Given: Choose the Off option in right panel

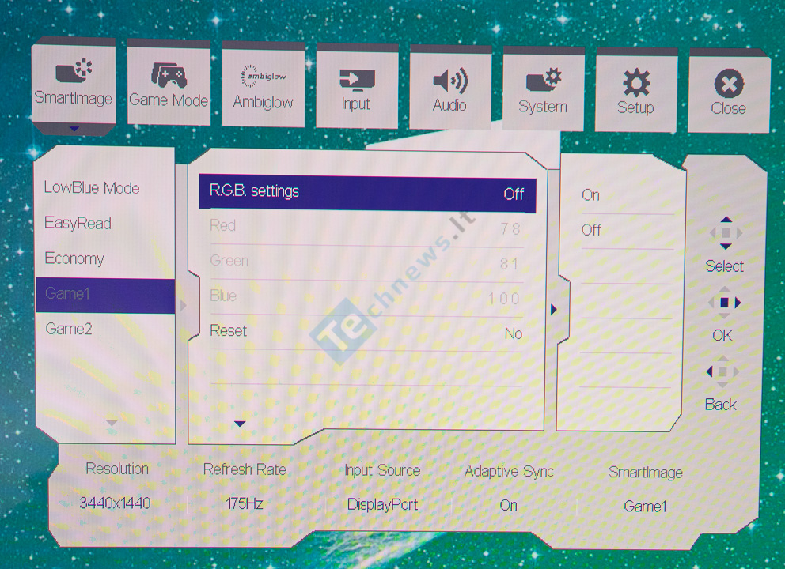Looking at the screenshot, I should [591, 230].
